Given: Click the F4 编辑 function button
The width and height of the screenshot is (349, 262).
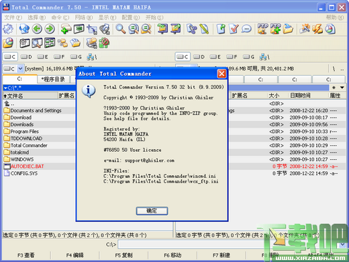Looking at the screenshot, I should 75,255.
